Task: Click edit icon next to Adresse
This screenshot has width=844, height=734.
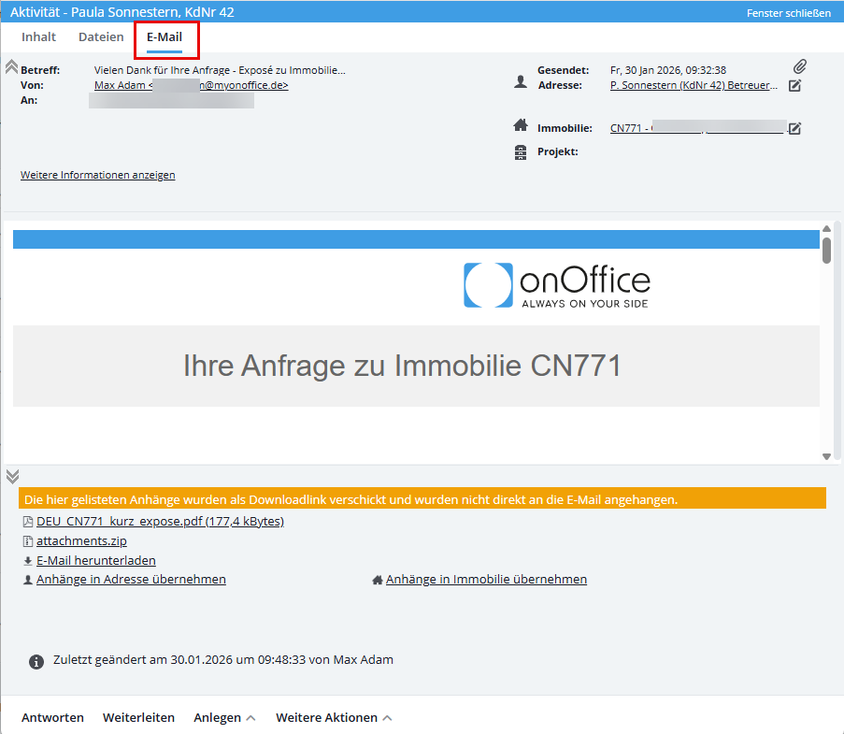Action: [x=794, y=86]
